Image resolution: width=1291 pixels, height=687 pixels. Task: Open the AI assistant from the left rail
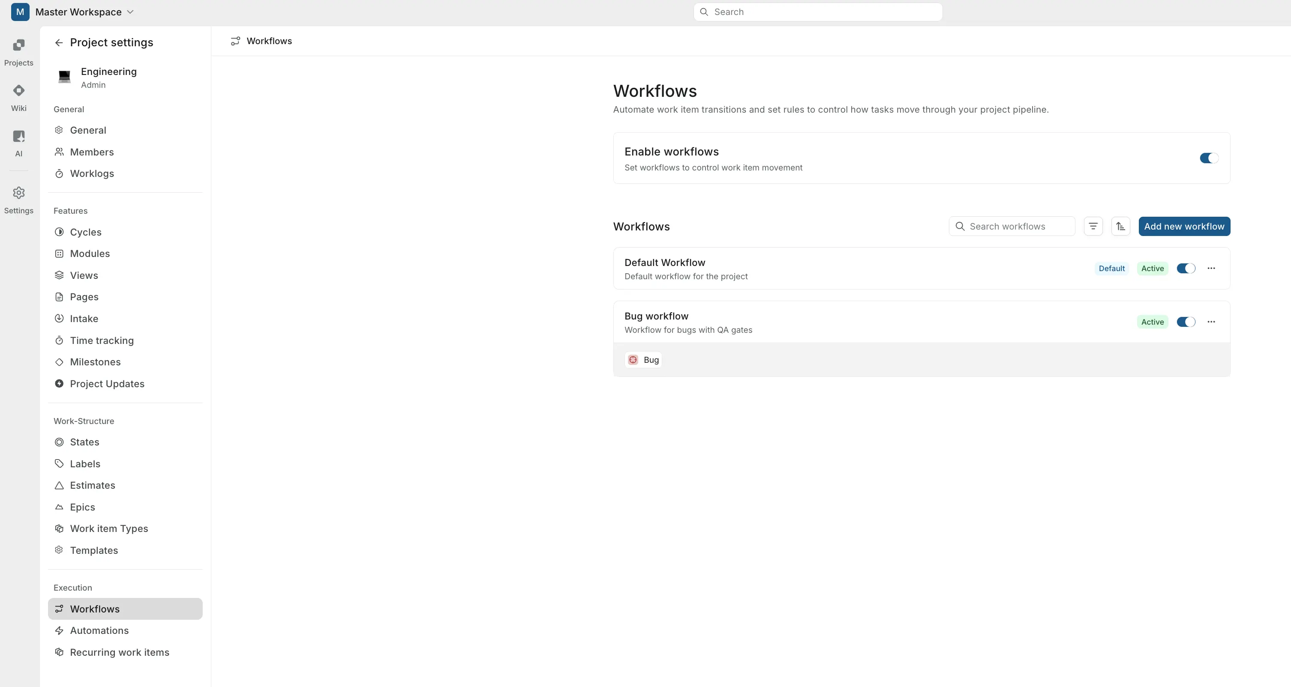coord(18,142)
